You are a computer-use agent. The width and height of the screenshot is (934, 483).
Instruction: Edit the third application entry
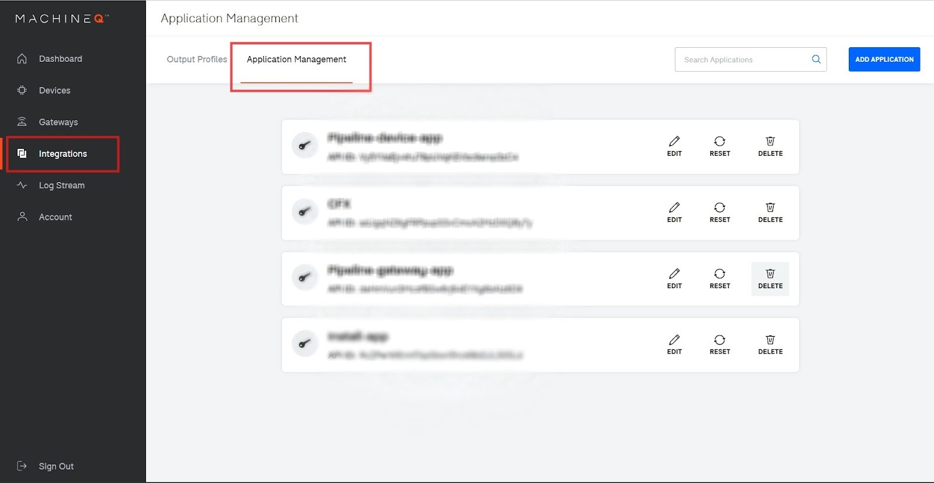coord(674,278)
